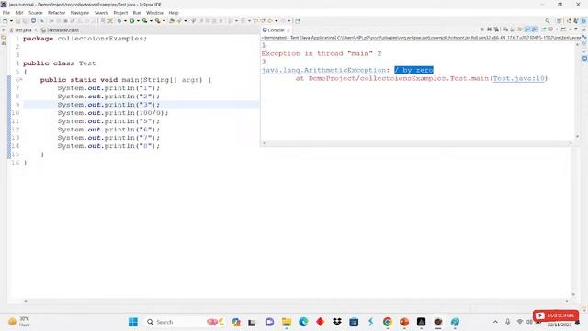Click the Search magnifier icon at top right
588x331 pixels.
(548, 21)
